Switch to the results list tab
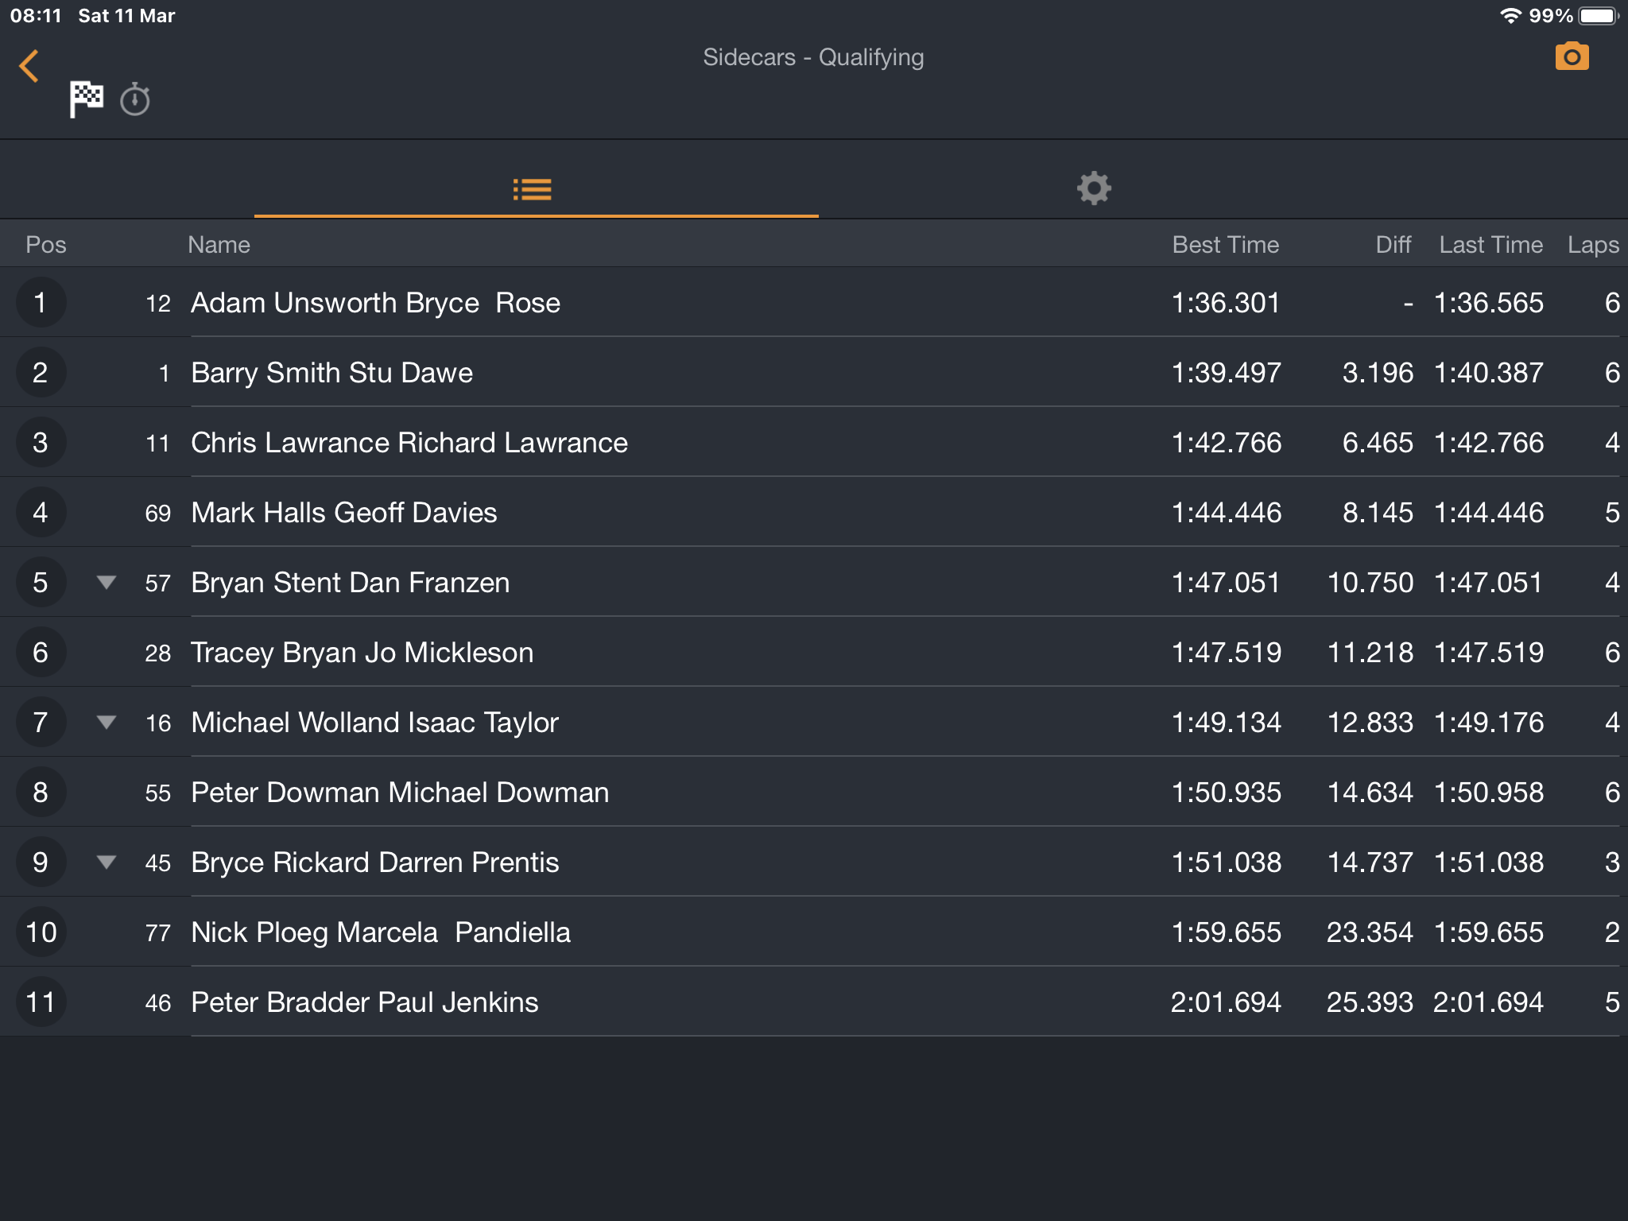1628x1221 pixels. click(533, 189)
